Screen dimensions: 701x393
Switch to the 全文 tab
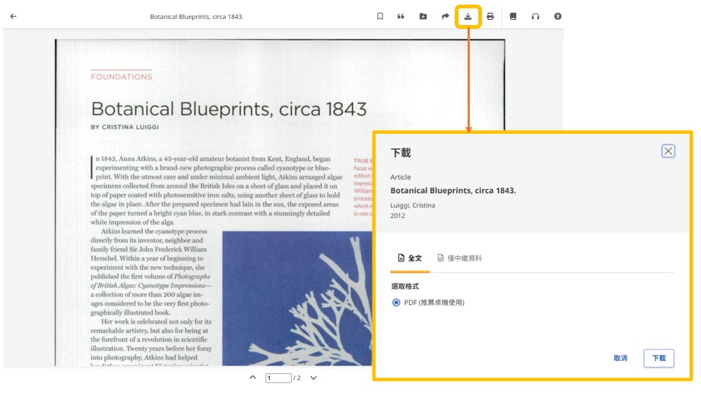pos(410,258)
